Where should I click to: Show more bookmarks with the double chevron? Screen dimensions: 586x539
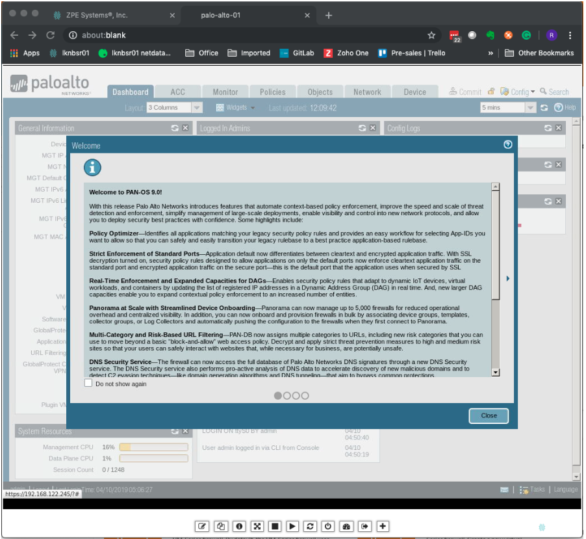(x=490, y=53)
